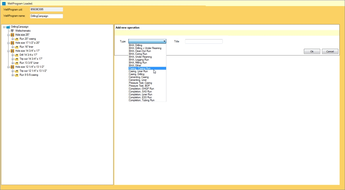Click the Trip out 14 3/4" x 17" icon
Image resolution: width=345 pixels, height=190 pixels.
coord(17,59)
